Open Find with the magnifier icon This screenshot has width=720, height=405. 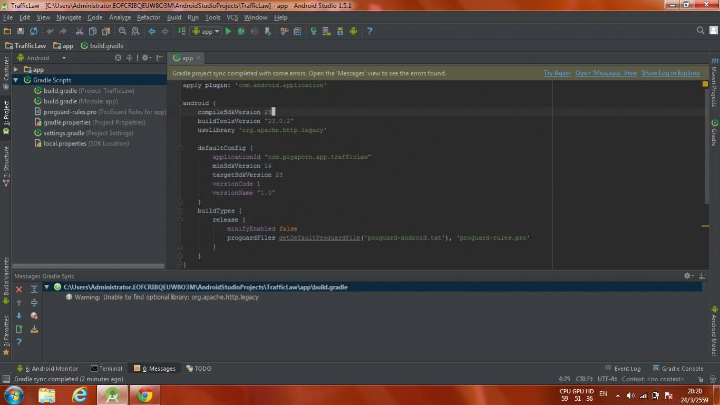(122, 32)
